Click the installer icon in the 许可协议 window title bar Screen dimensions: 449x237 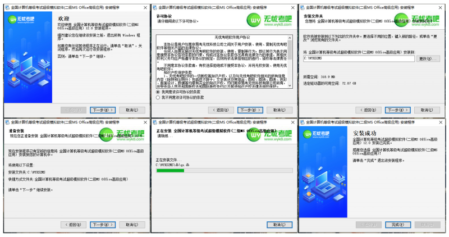[x=155, y=8]
